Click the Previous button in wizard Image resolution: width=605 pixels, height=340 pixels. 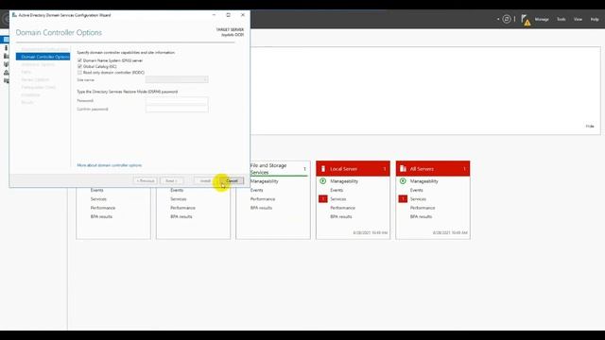point(145,180)
